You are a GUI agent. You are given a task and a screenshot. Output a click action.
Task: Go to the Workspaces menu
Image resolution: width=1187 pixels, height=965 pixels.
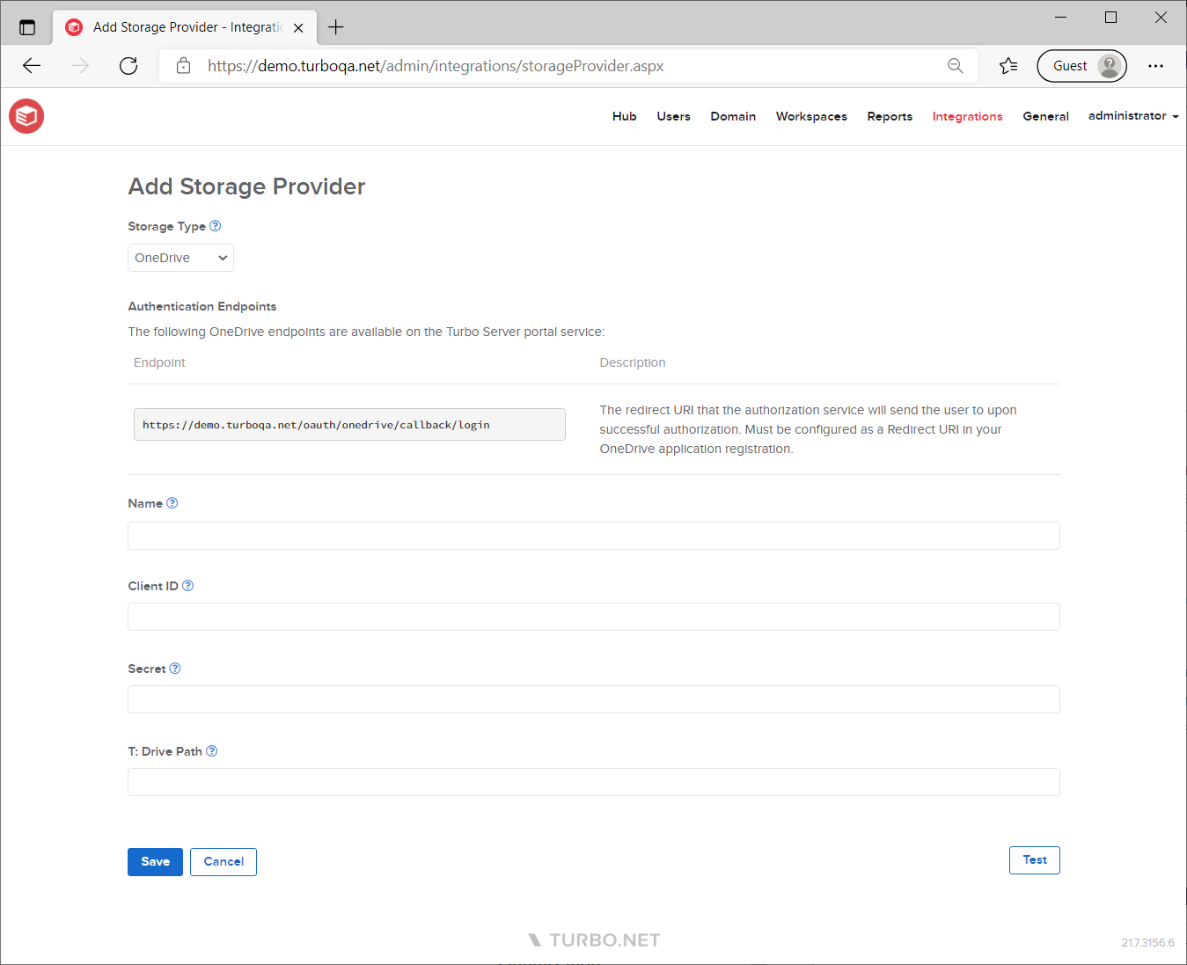(x=811, y=116)
